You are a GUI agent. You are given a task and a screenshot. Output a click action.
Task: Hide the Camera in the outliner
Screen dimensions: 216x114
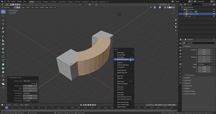coord(214,12)
